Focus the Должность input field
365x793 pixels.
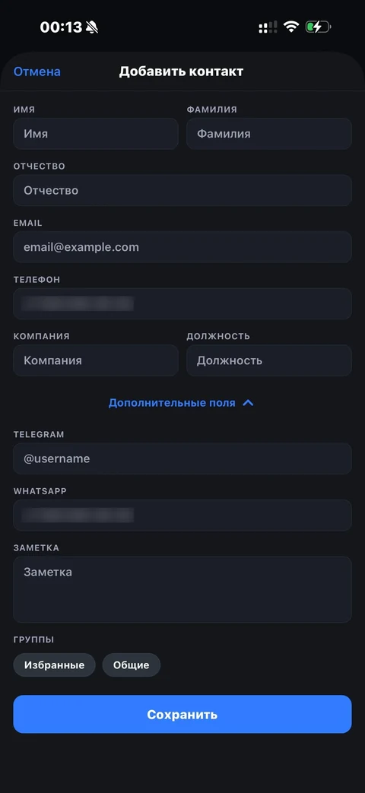[x=269, y=360]
